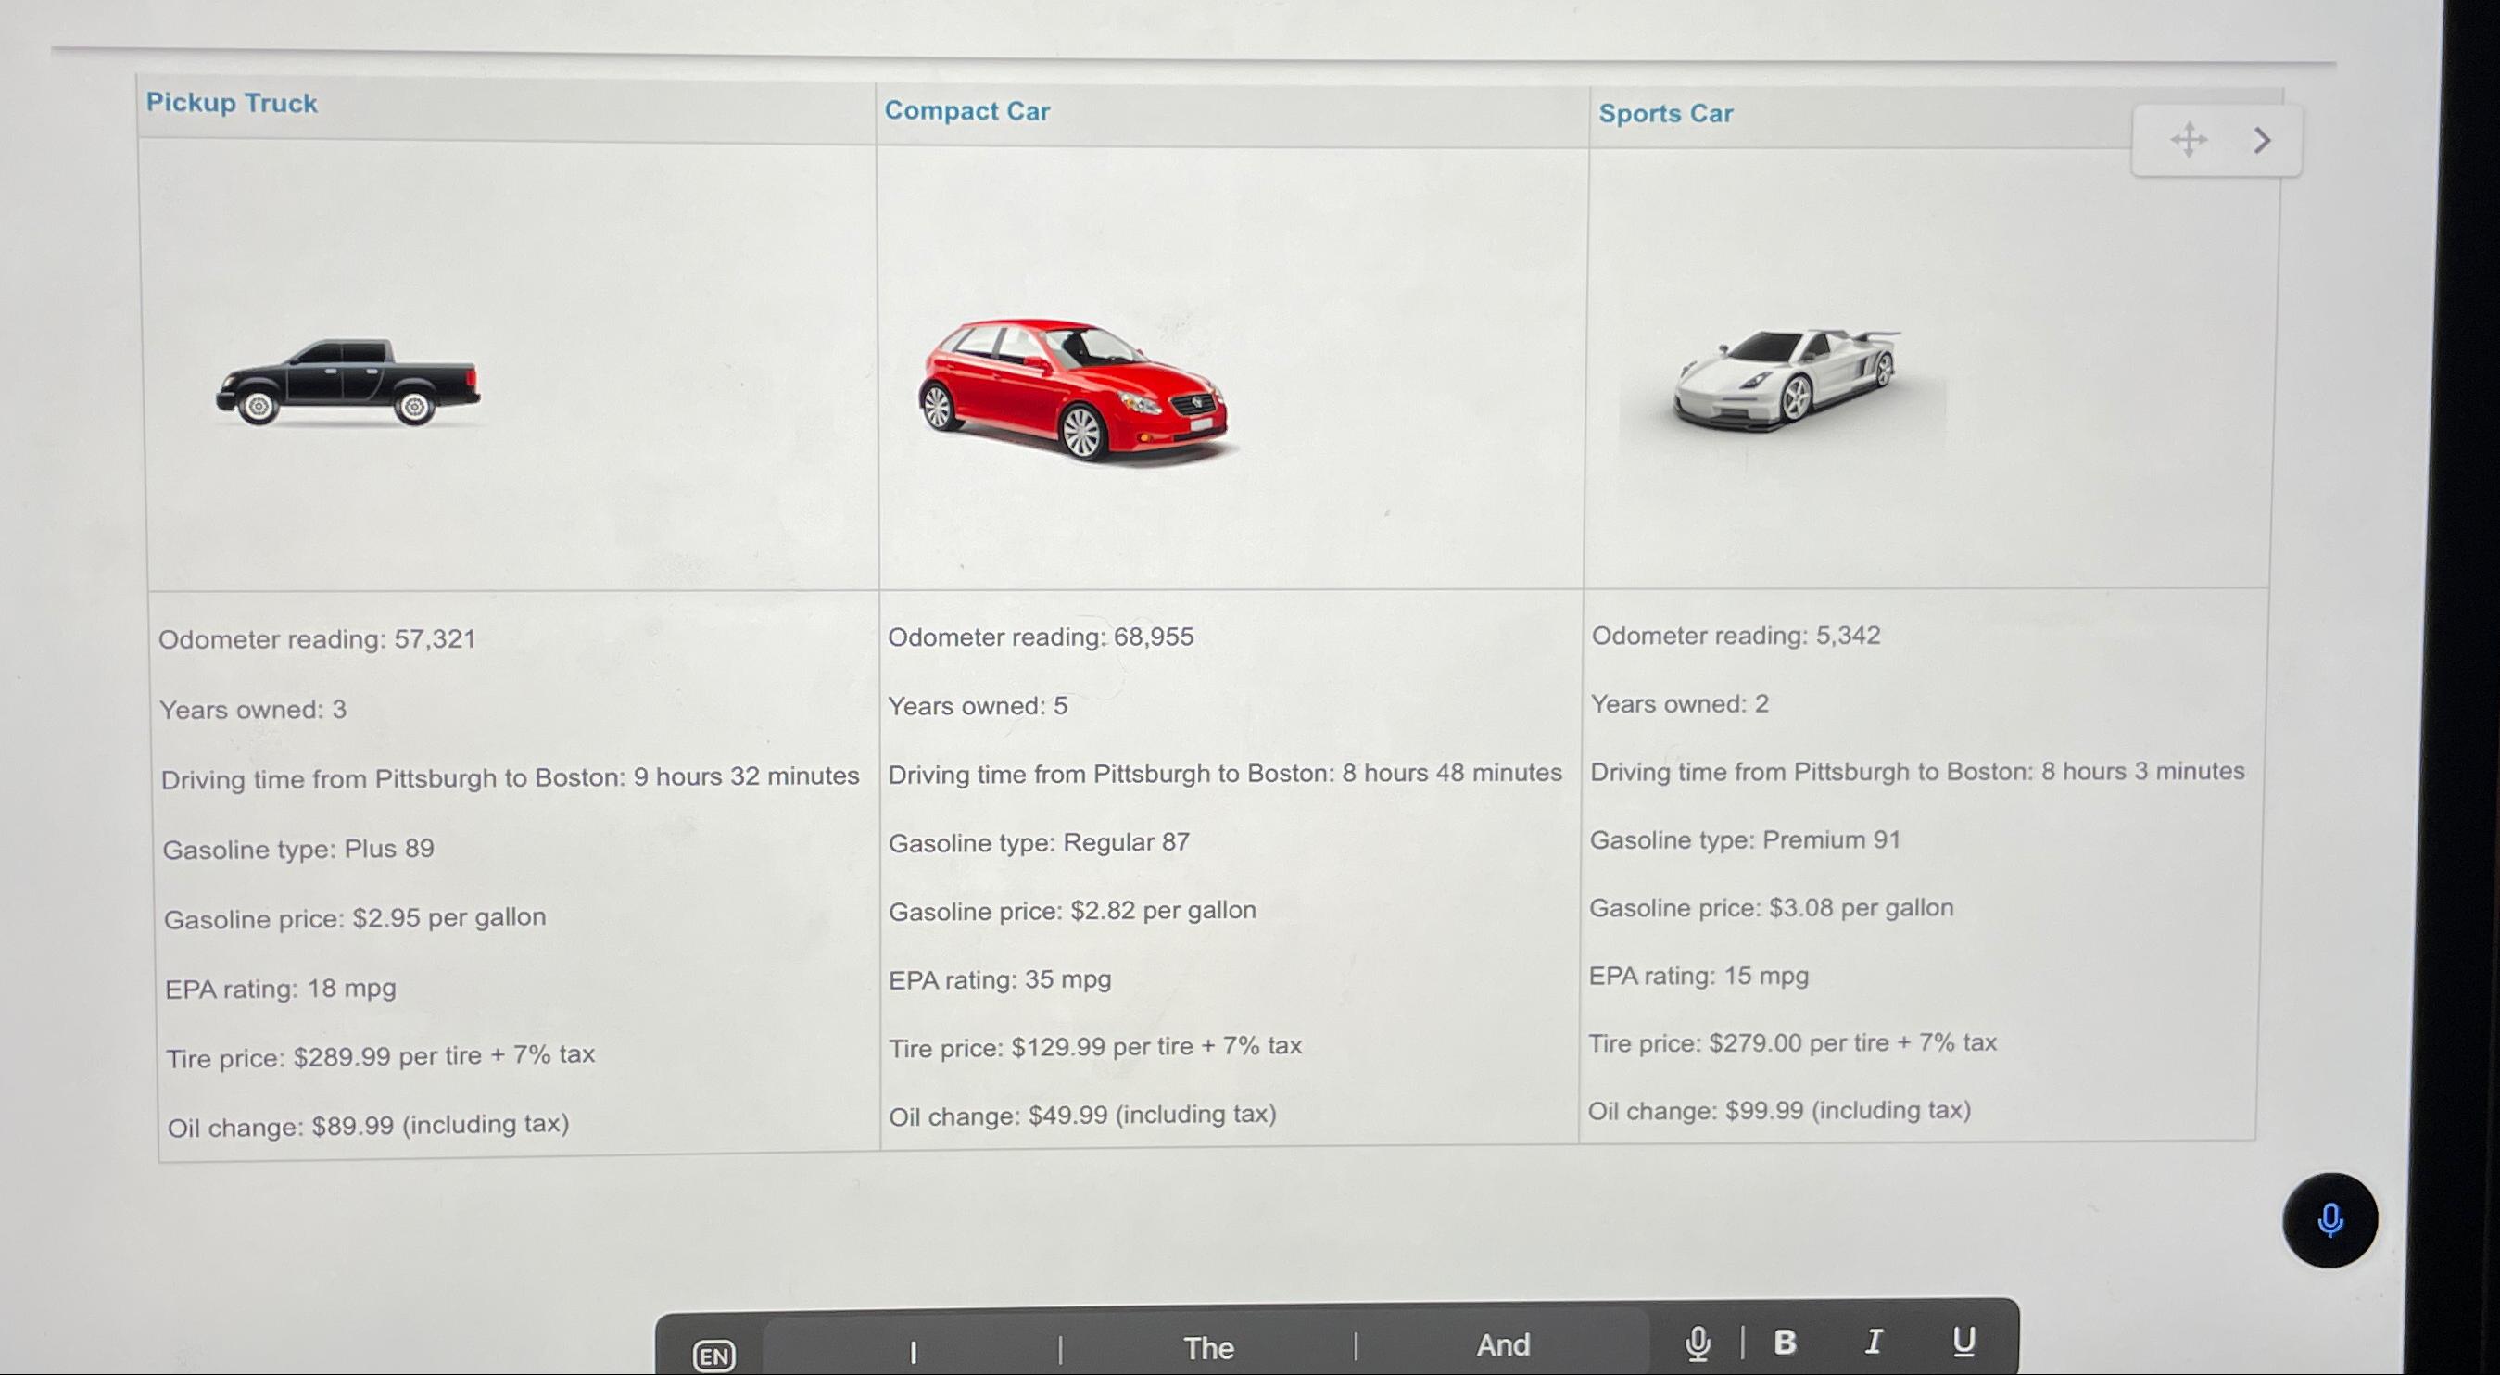Viewport: 2500px width, 1375px height.
Task: Choose the "I" word suggestion
Action: coord(914,1352)
